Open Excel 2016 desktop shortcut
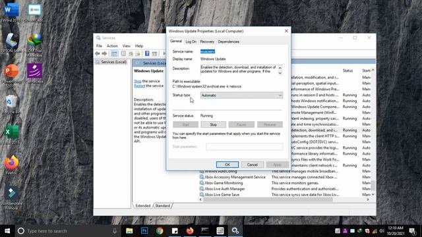This screenshot has width=422, height=237. pyautogui.click(x=11, y=135)
